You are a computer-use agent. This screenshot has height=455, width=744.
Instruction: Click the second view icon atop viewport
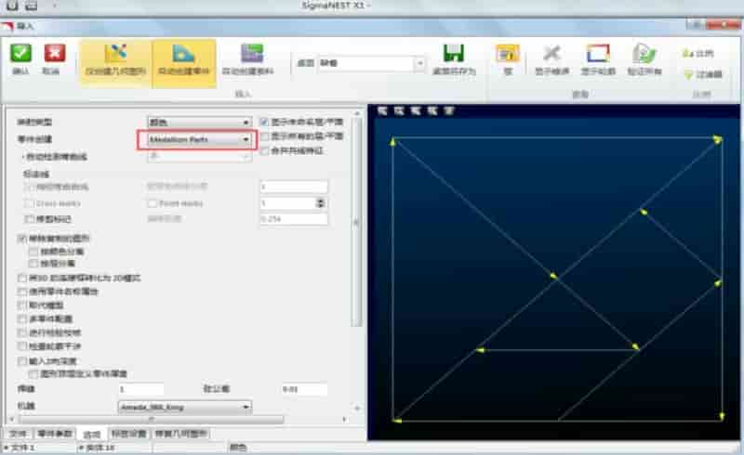point(399,110)
